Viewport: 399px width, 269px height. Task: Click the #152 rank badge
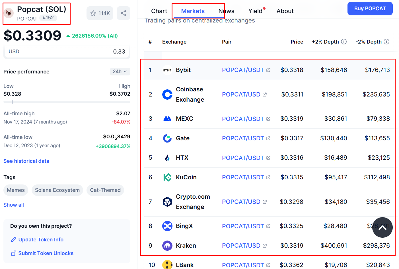[x=48, y=18]
